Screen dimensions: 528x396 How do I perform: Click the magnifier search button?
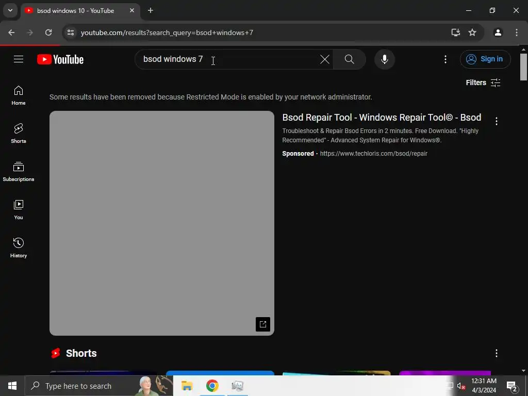(350, 59)
